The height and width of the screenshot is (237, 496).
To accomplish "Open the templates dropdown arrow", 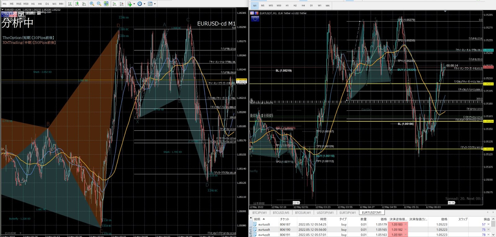I will coord(155,4).
